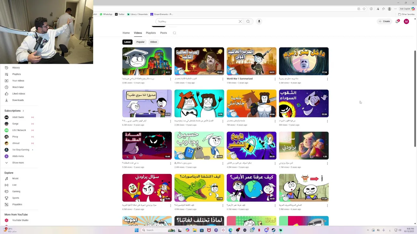Viewport: 417px width, 234px height.
Task: Open WhatsApp bookmark in favorites bar
Action: click(106, 14)
